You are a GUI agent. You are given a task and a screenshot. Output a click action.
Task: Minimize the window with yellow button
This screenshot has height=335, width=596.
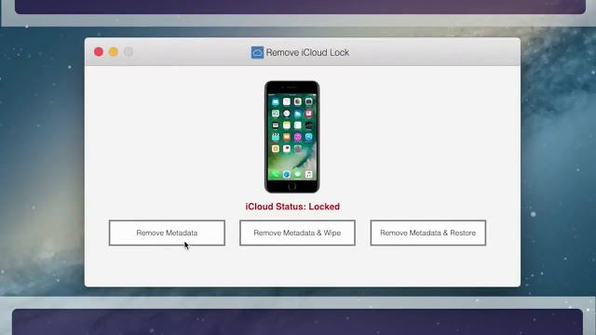click(114, 52)
